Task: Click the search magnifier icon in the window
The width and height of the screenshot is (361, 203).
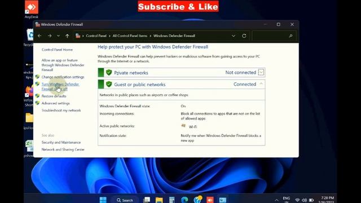Action: 290,36
